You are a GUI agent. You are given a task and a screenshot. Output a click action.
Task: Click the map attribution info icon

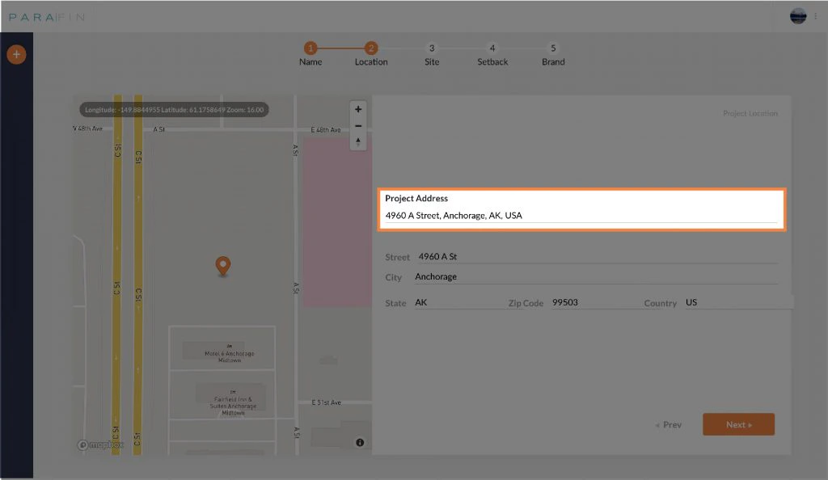click(360, 442)
